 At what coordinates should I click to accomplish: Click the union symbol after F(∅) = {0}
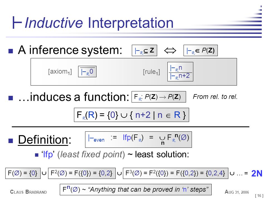pos(44,173)
